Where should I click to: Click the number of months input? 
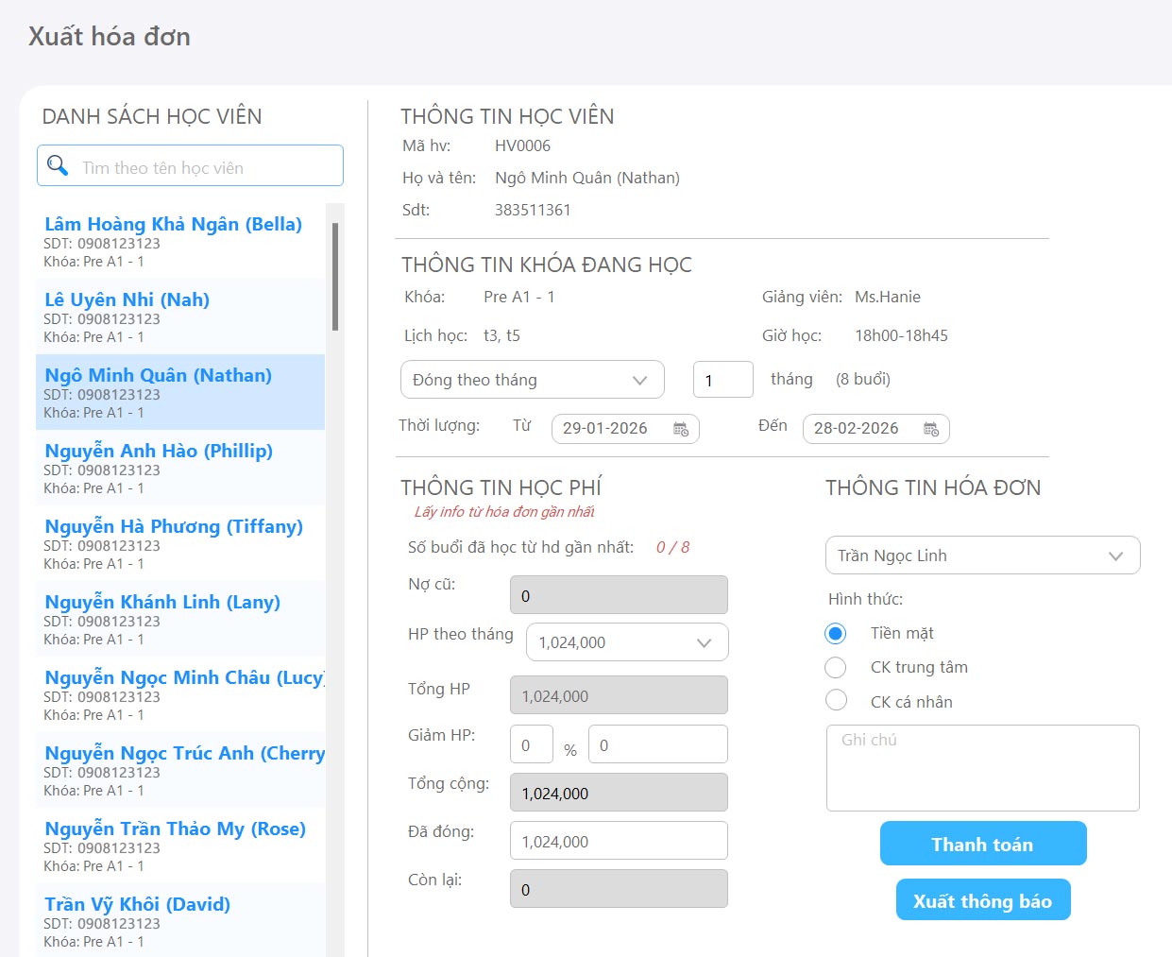point(722,380)
